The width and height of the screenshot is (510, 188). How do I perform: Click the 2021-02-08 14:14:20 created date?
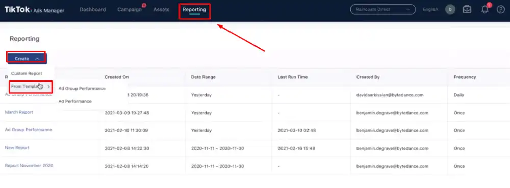(127, 166)
